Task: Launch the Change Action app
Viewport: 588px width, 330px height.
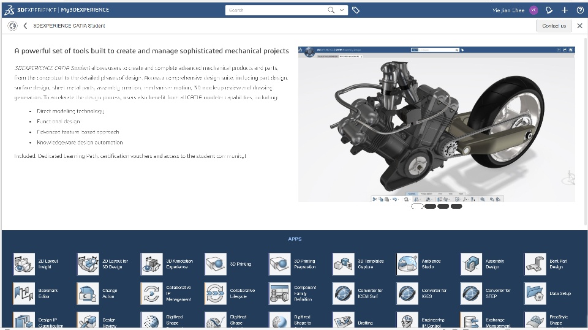Action: point(88,293)
